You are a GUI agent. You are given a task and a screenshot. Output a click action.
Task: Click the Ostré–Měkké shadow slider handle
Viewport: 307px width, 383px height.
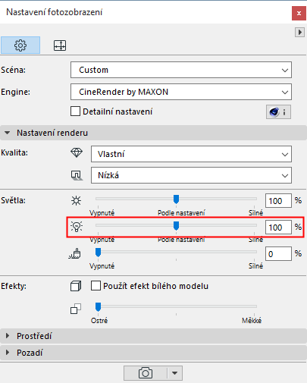point(98,306)
